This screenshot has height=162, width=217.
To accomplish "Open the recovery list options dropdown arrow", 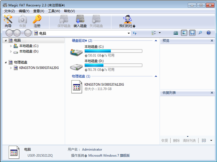I will click(x=211, y=140).
